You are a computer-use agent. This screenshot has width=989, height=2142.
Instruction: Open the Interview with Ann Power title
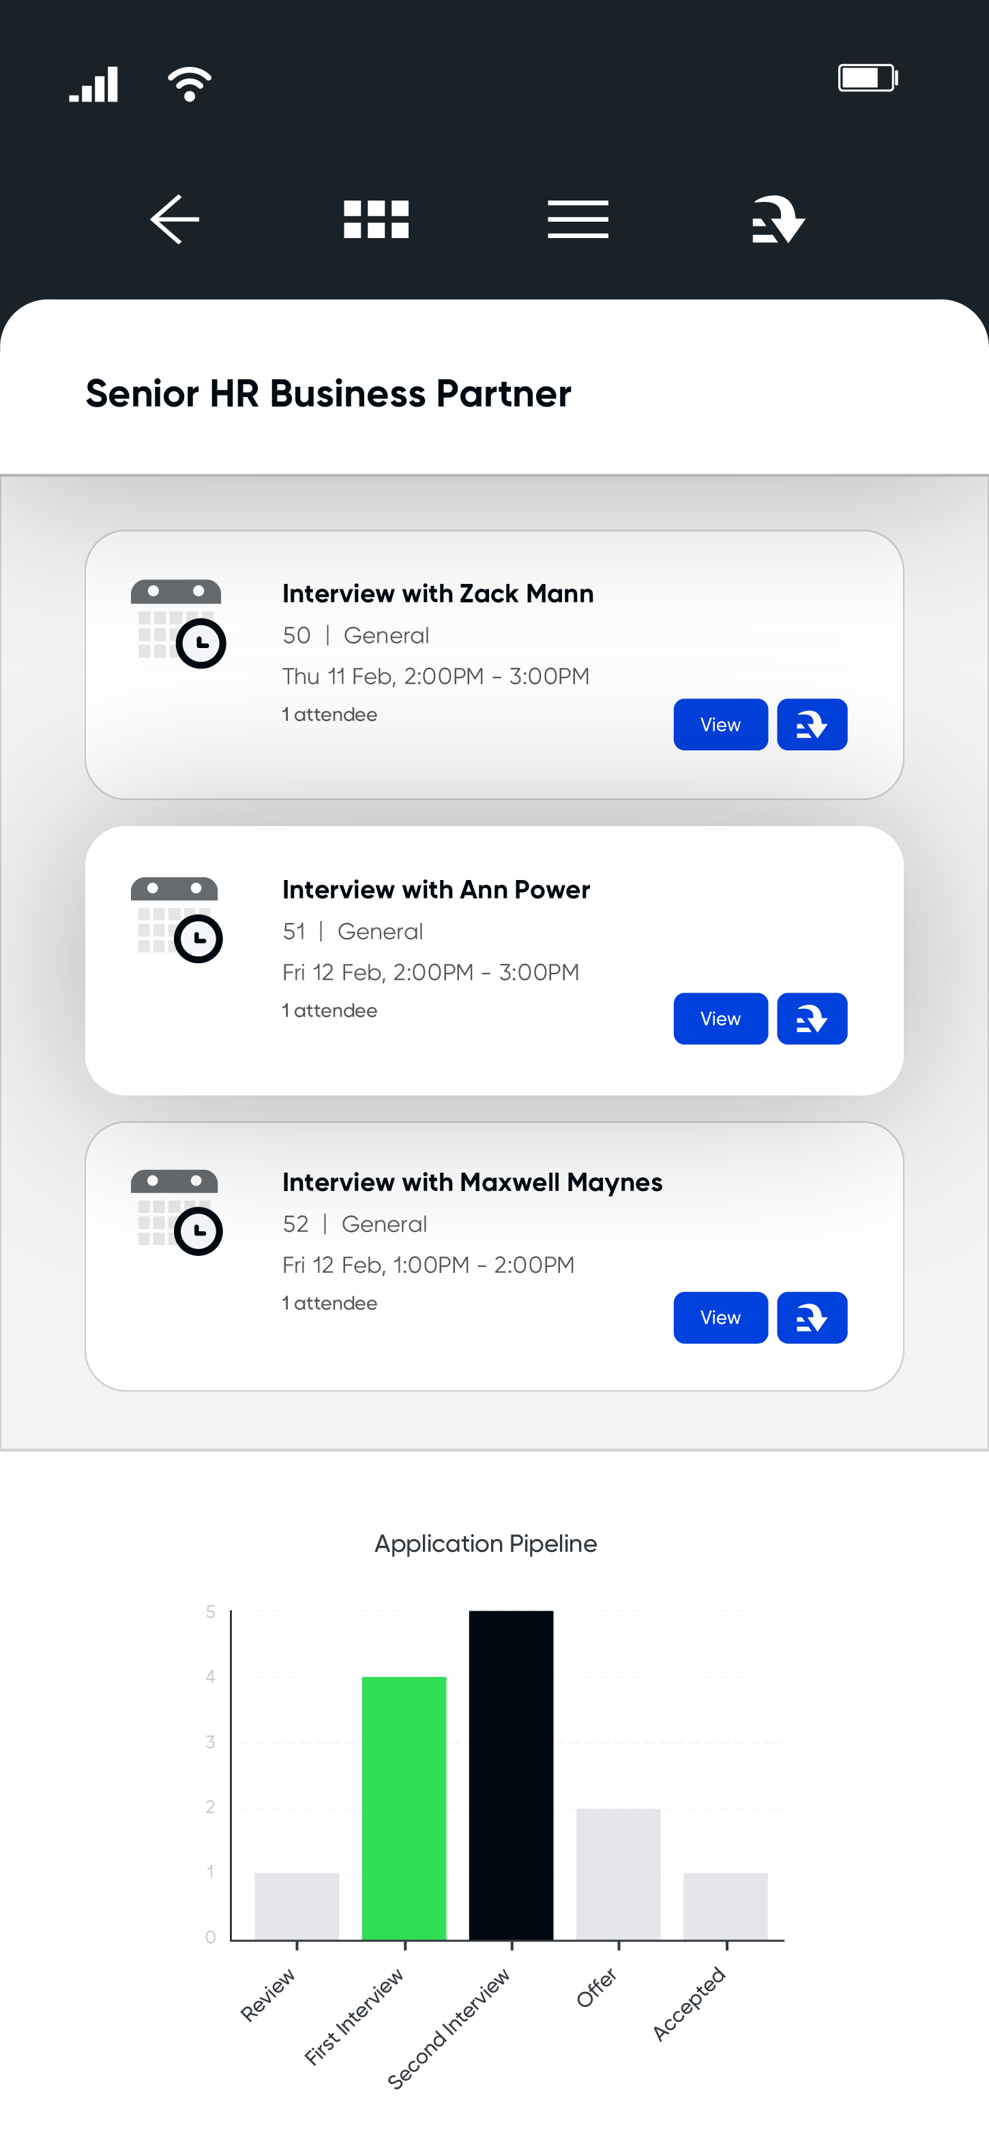coord(435,890)
